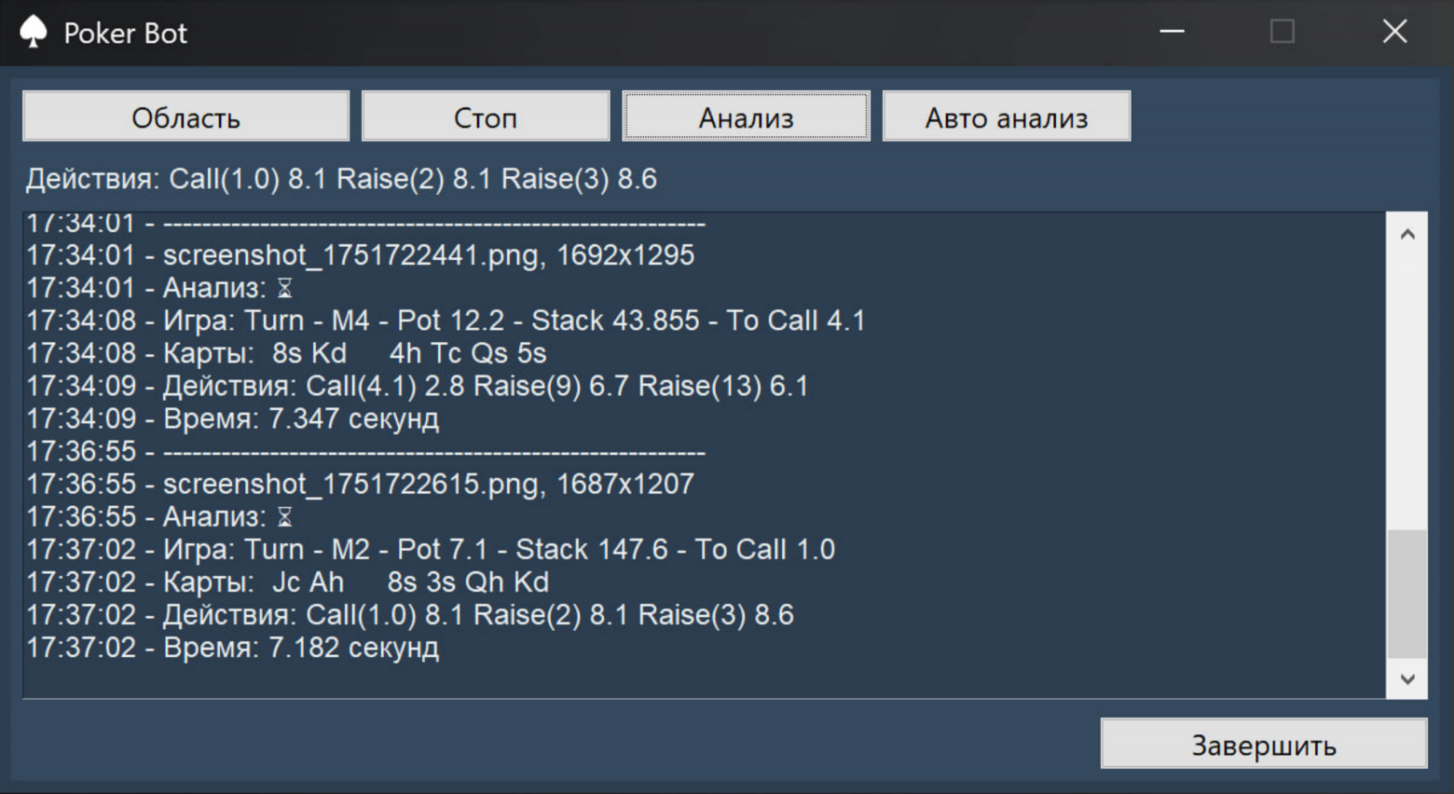The image size is (1454, 794).
Task: Click the Область button
Action: point(185,116)
